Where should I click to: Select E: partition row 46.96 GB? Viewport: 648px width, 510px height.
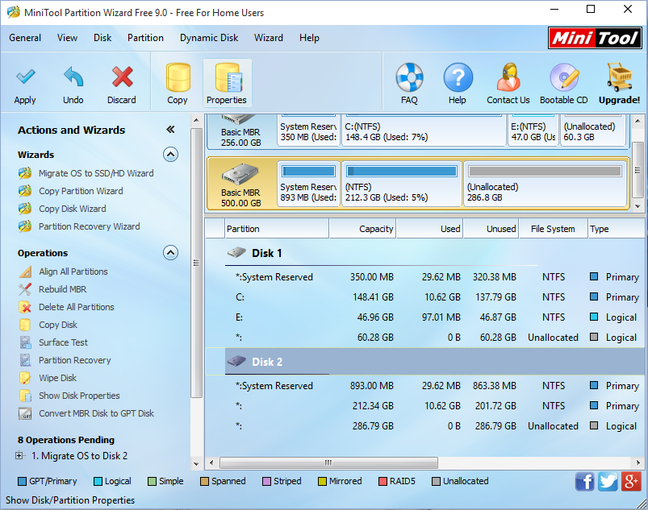[426, 317]
